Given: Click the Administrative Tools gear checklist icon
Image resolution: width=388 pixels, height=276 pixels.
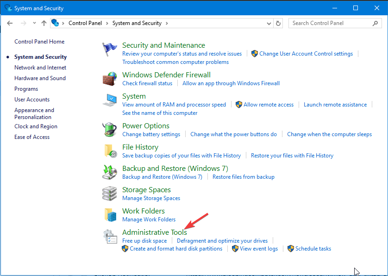Looking at the screenshot, I should point(110,236).
